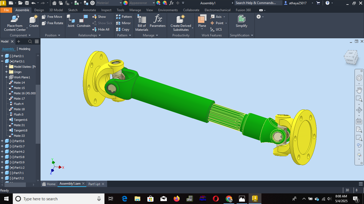Viewport: 364px width, 204px height.
Task: Click the appearance color wheel icon
Action: click(x=125, y=3)
